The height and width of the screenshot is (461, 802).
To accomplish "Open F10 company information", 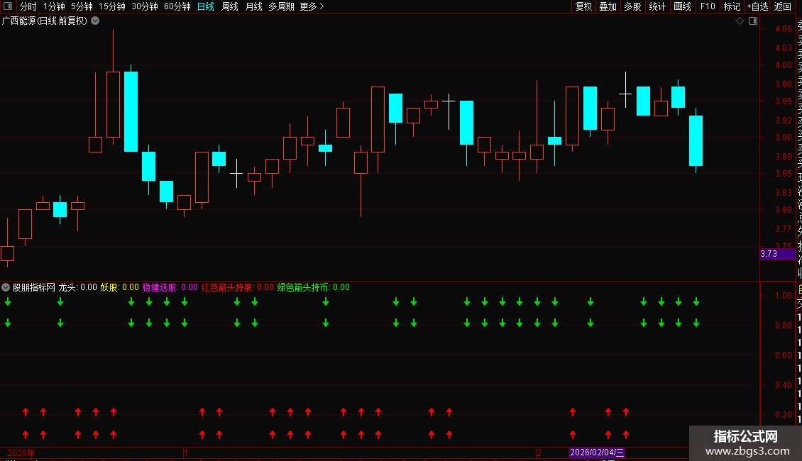I will click(708, 6).
